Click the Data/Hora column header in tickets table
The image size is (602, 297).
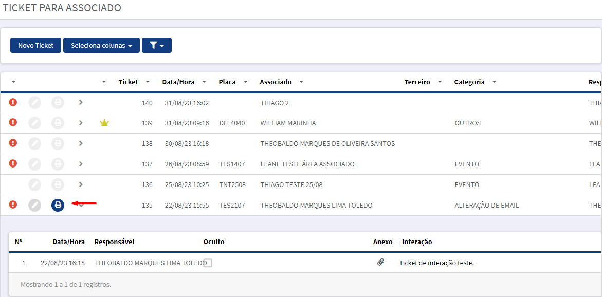[178, 82]
